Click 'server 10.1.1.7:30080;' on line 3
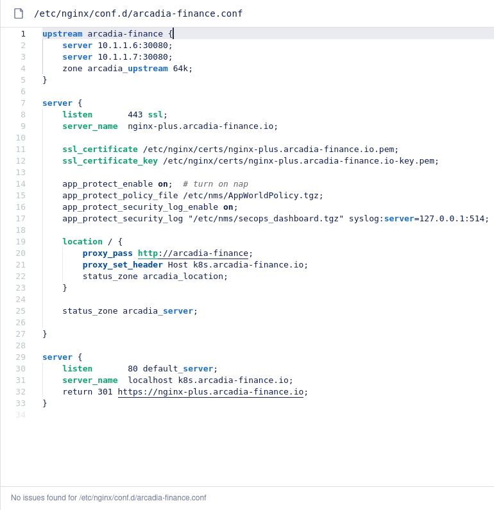Viewport: 494px width, 510px height. coord(117,57)
